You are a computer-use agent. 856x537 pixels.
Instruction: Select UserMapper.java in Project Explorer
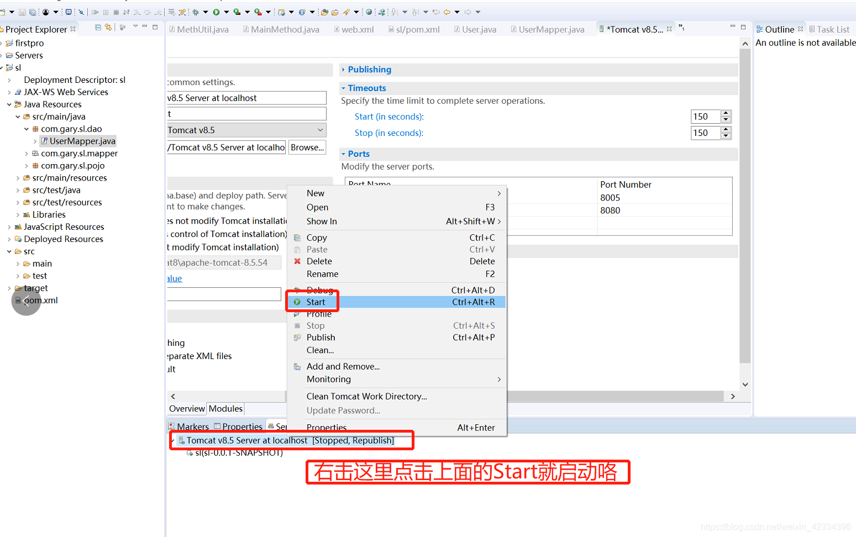coord(78,141)
